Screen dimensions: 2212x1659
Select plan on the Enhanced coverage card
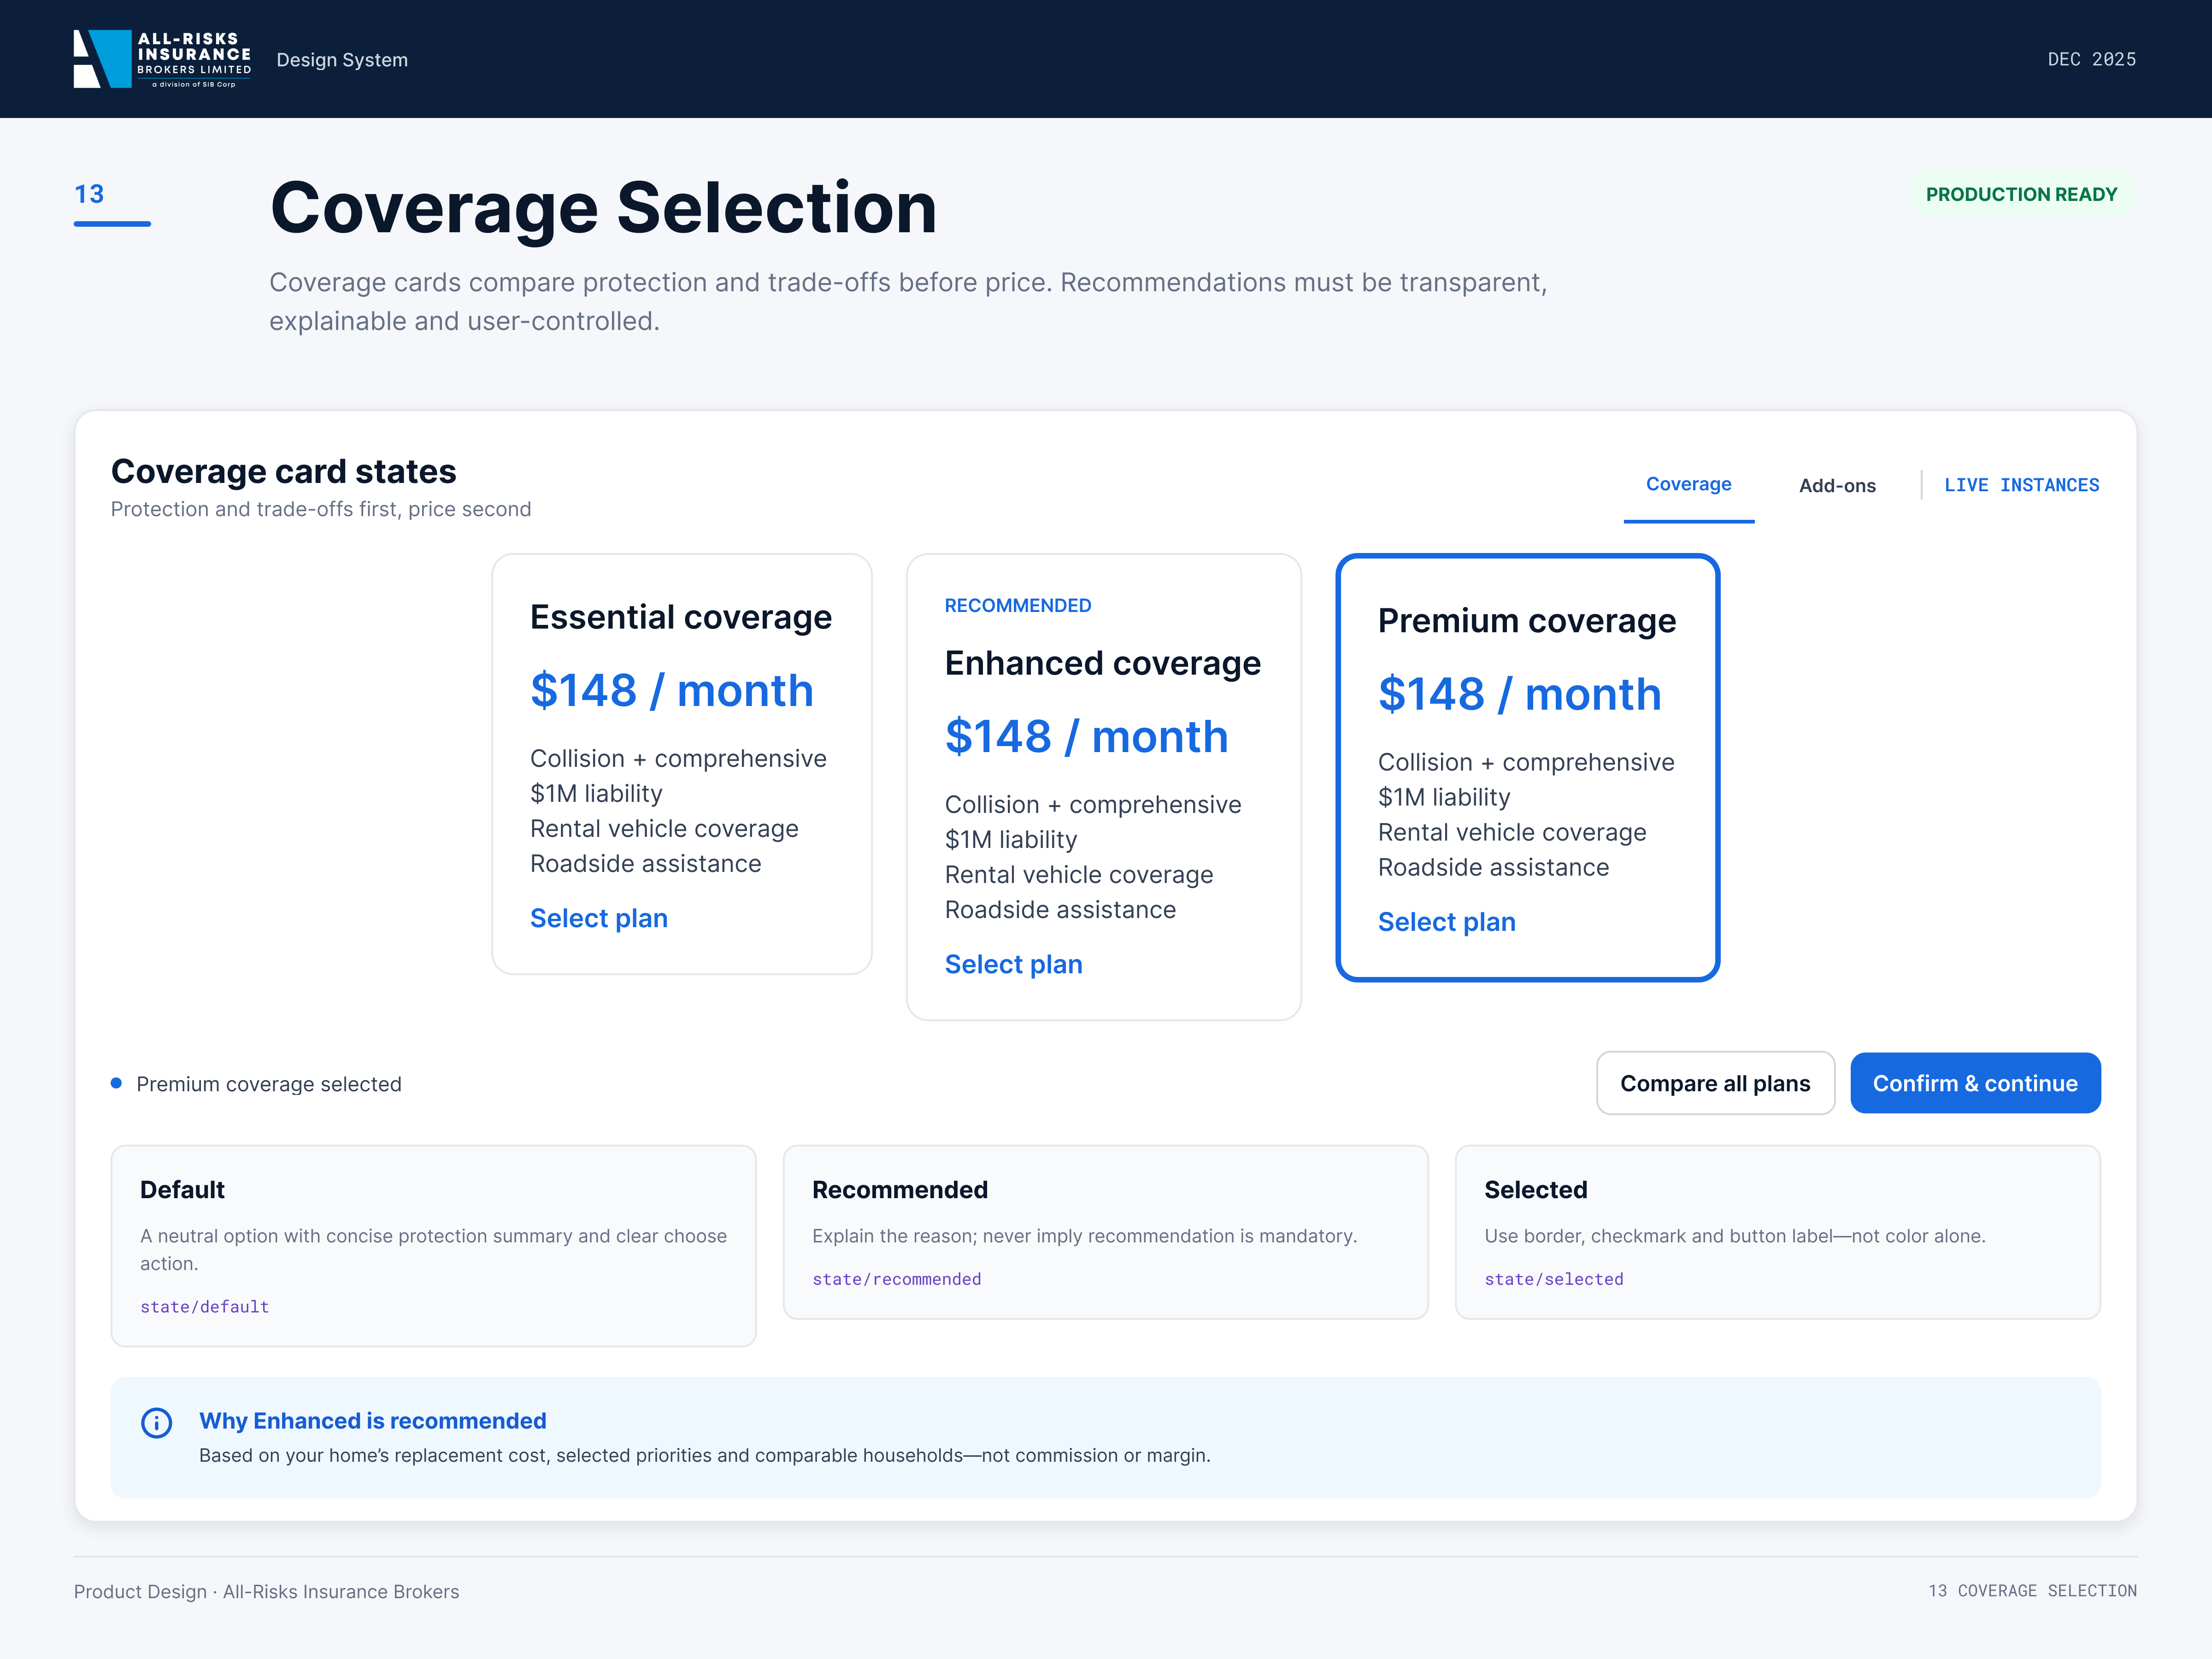(x=1013, y=964)
